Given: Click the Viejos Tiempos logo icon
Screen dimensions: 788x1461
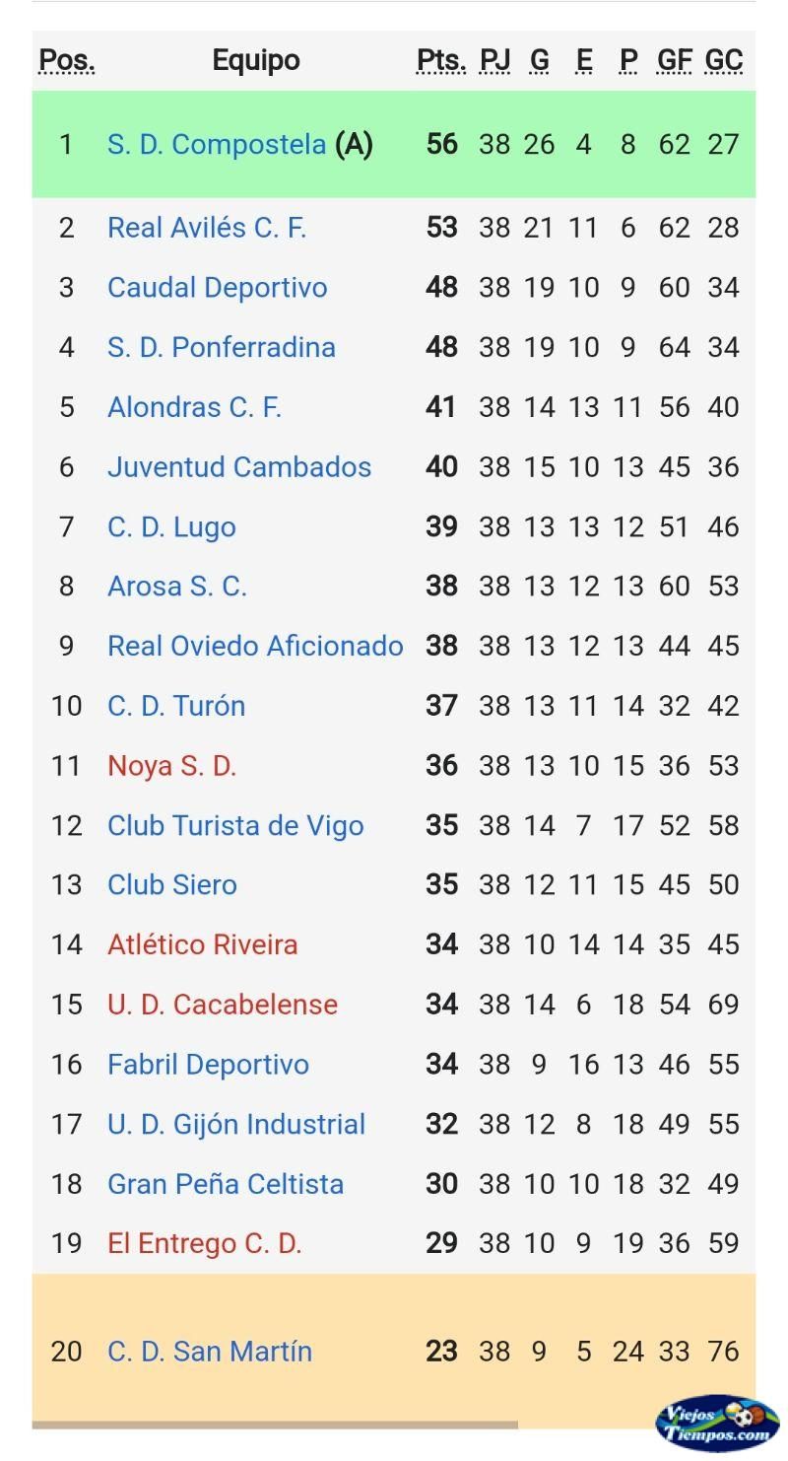Looking at the screenshot, I should [717, 1424].
